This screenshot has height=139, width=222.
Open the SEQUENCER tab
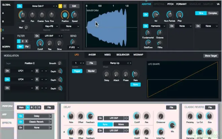[x=123, y=55]
